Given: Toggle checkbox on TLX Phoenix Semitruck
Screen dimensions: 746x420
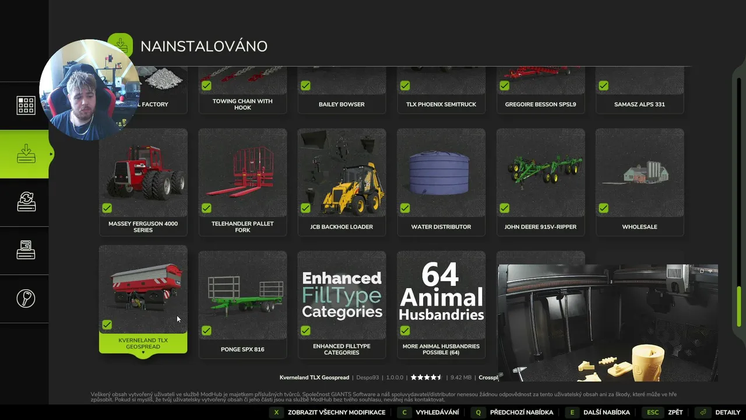Looking at the screenshot, I should click(x=405, y=86).
